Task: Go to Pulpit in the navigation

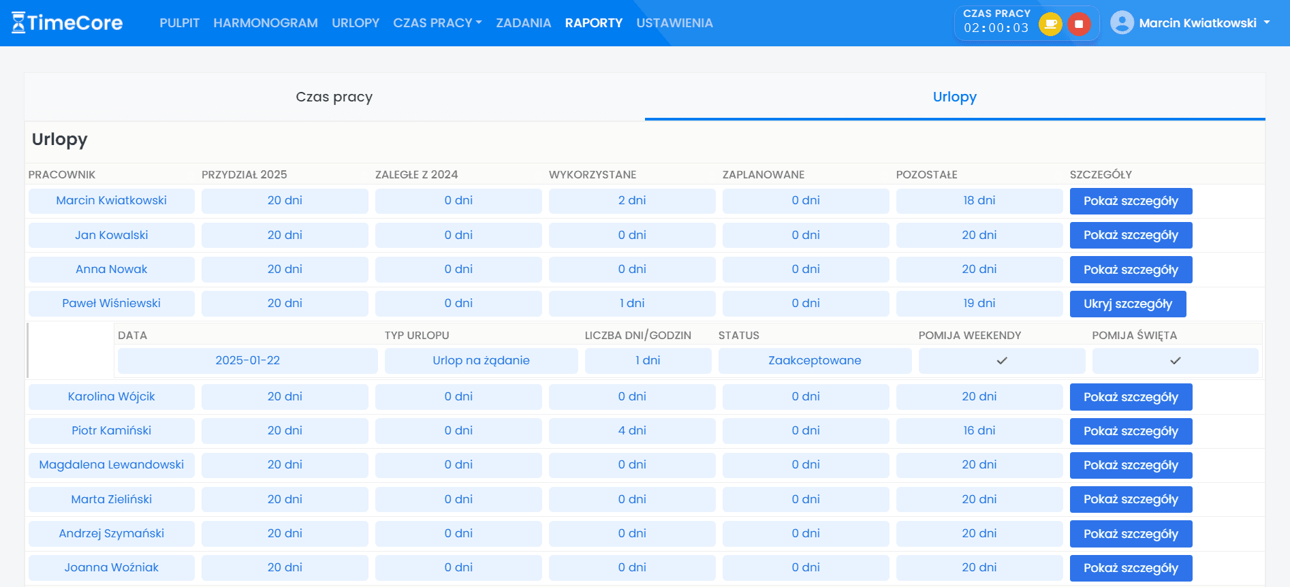Action: 180,23
